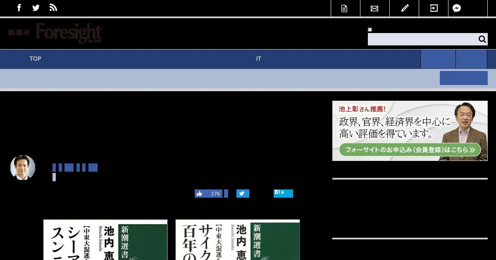Focus the site search field

(x=422, y=39)
